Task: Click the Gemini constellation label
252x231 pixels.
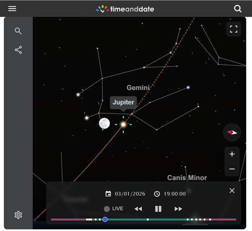Action: [x=138, y=88]
